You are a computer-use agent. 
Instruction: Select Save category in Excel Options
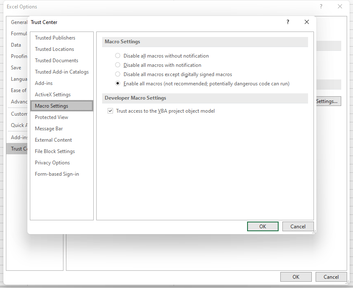click(x=16, y=68)
